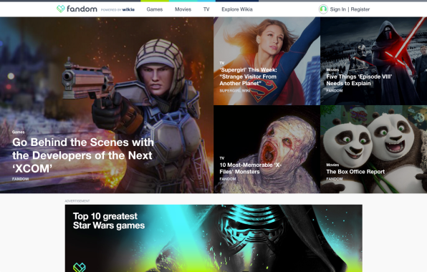
Task: Open Five Things Episode VIII Needs to Explain
Action: coord(359,80)
